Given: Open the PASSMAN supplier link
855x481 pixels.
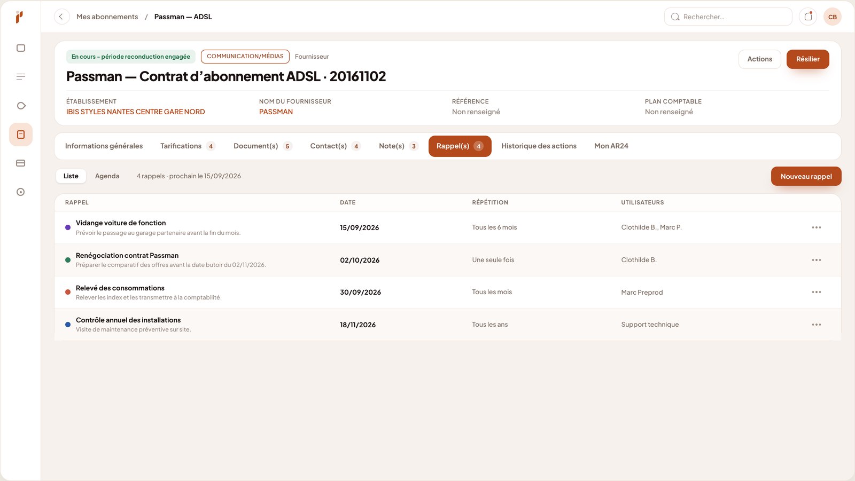Looking at the screenshot, I should click(276, 112).
